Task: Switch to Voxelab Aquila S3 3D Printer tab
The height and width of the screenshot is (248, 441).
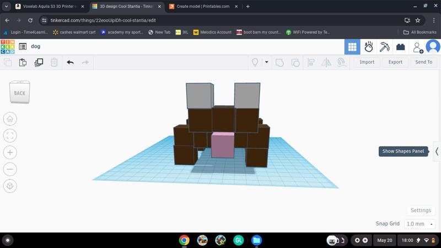Action: (x=50, y=7)
